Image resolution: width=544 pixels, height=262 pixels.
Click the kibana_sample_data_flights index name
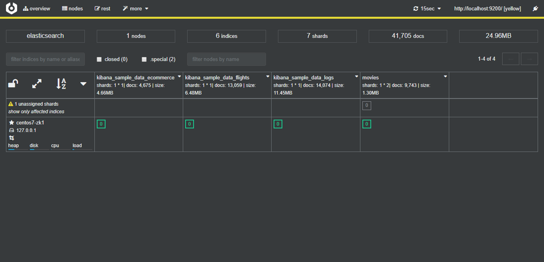[x=217, y=78]
